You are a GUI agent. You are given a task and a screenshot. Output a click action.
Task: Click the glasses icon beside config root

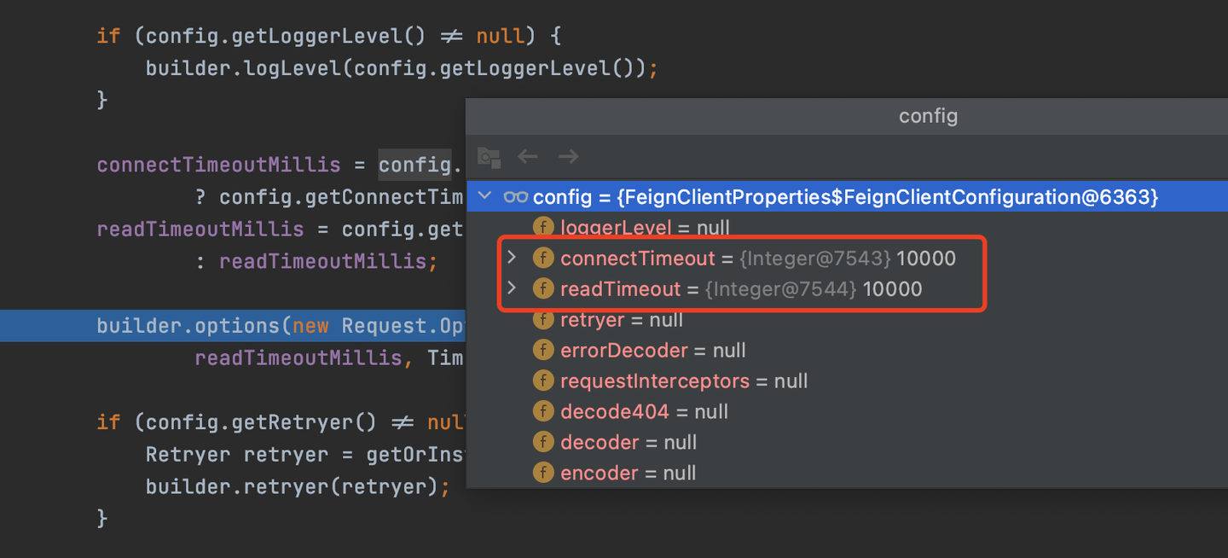point(515,197)
